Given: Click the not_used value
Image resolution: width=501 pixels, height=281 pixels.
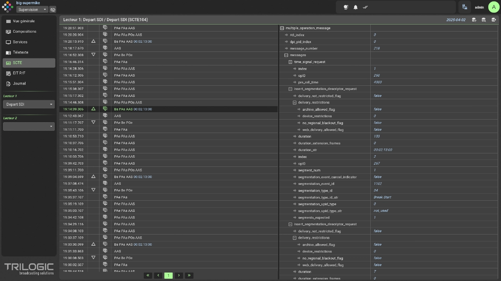Looking at the screenshot, I should click(x=381, y=211).
